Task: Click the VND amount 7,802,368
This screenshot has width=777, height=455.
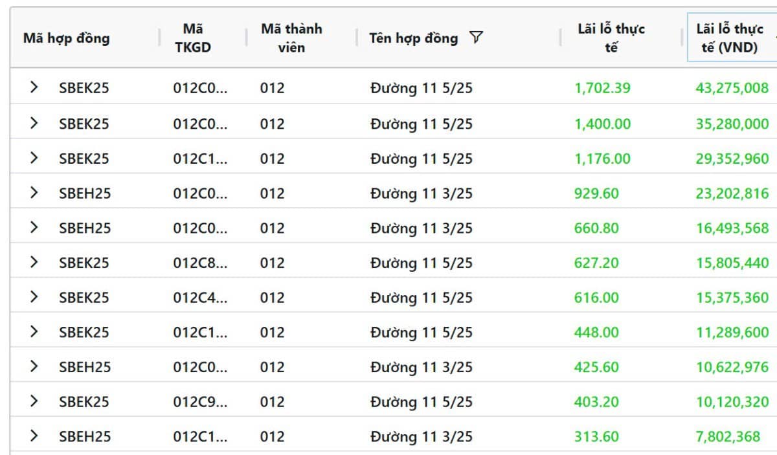Action: [728, 437]
